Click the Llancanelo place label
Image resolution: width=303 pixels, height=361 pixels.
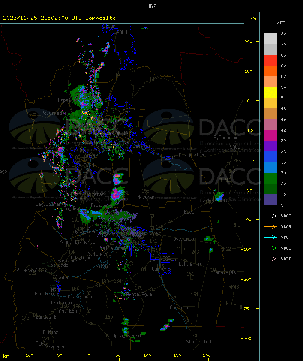[x=81, y=297]
